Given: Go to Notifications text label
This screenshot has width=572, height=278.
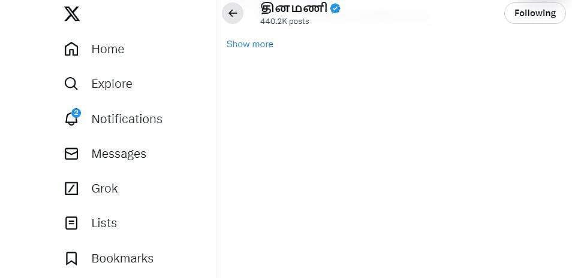Looking at the screenshot, I should (127, 119).
